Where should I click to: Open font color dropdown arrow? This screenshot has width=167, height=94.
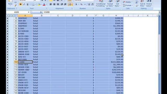click(x=46, y=4)
